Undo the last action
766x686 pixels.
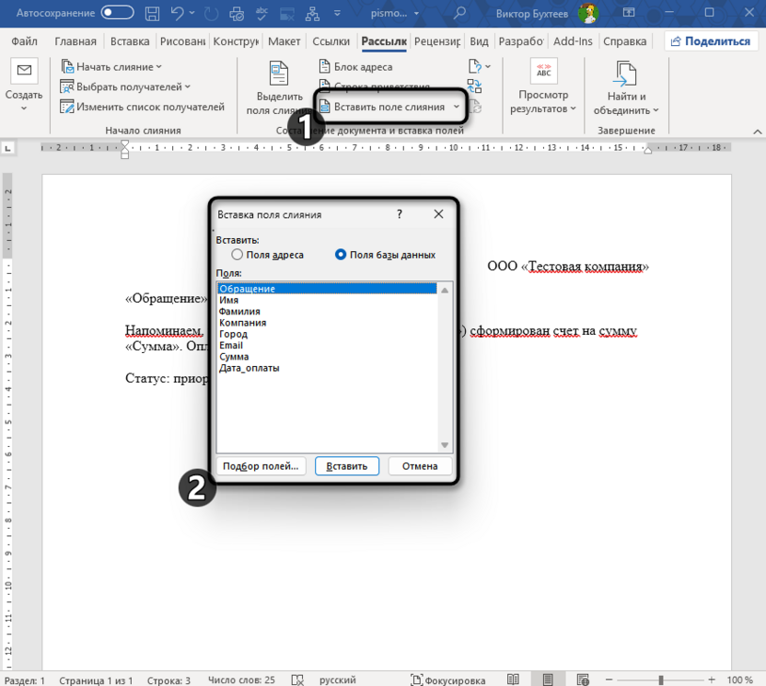pyautogui.click(x=178, y=13)
